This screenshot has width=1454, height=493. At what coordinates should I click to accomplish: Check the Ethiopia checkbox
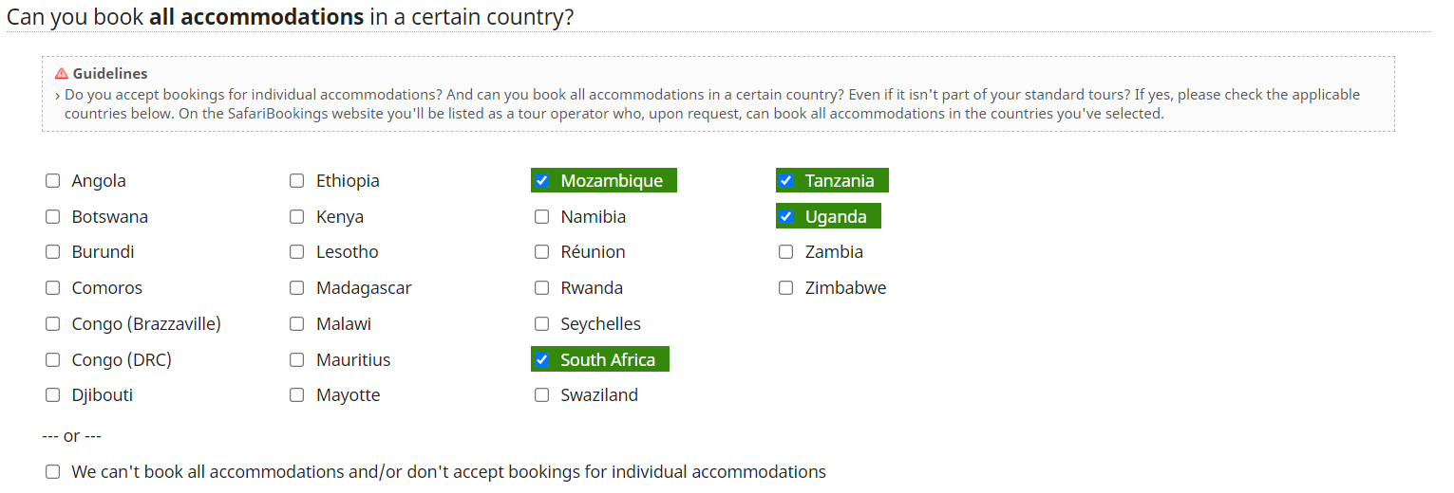pos(297,181)
